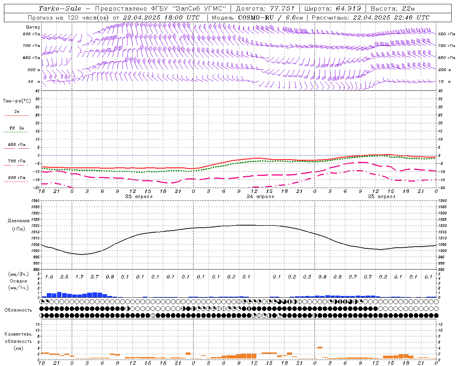Select the Модель COSMO-RU / 6.6км text
This screenshot has width=457, height=366.
[257, 18]
